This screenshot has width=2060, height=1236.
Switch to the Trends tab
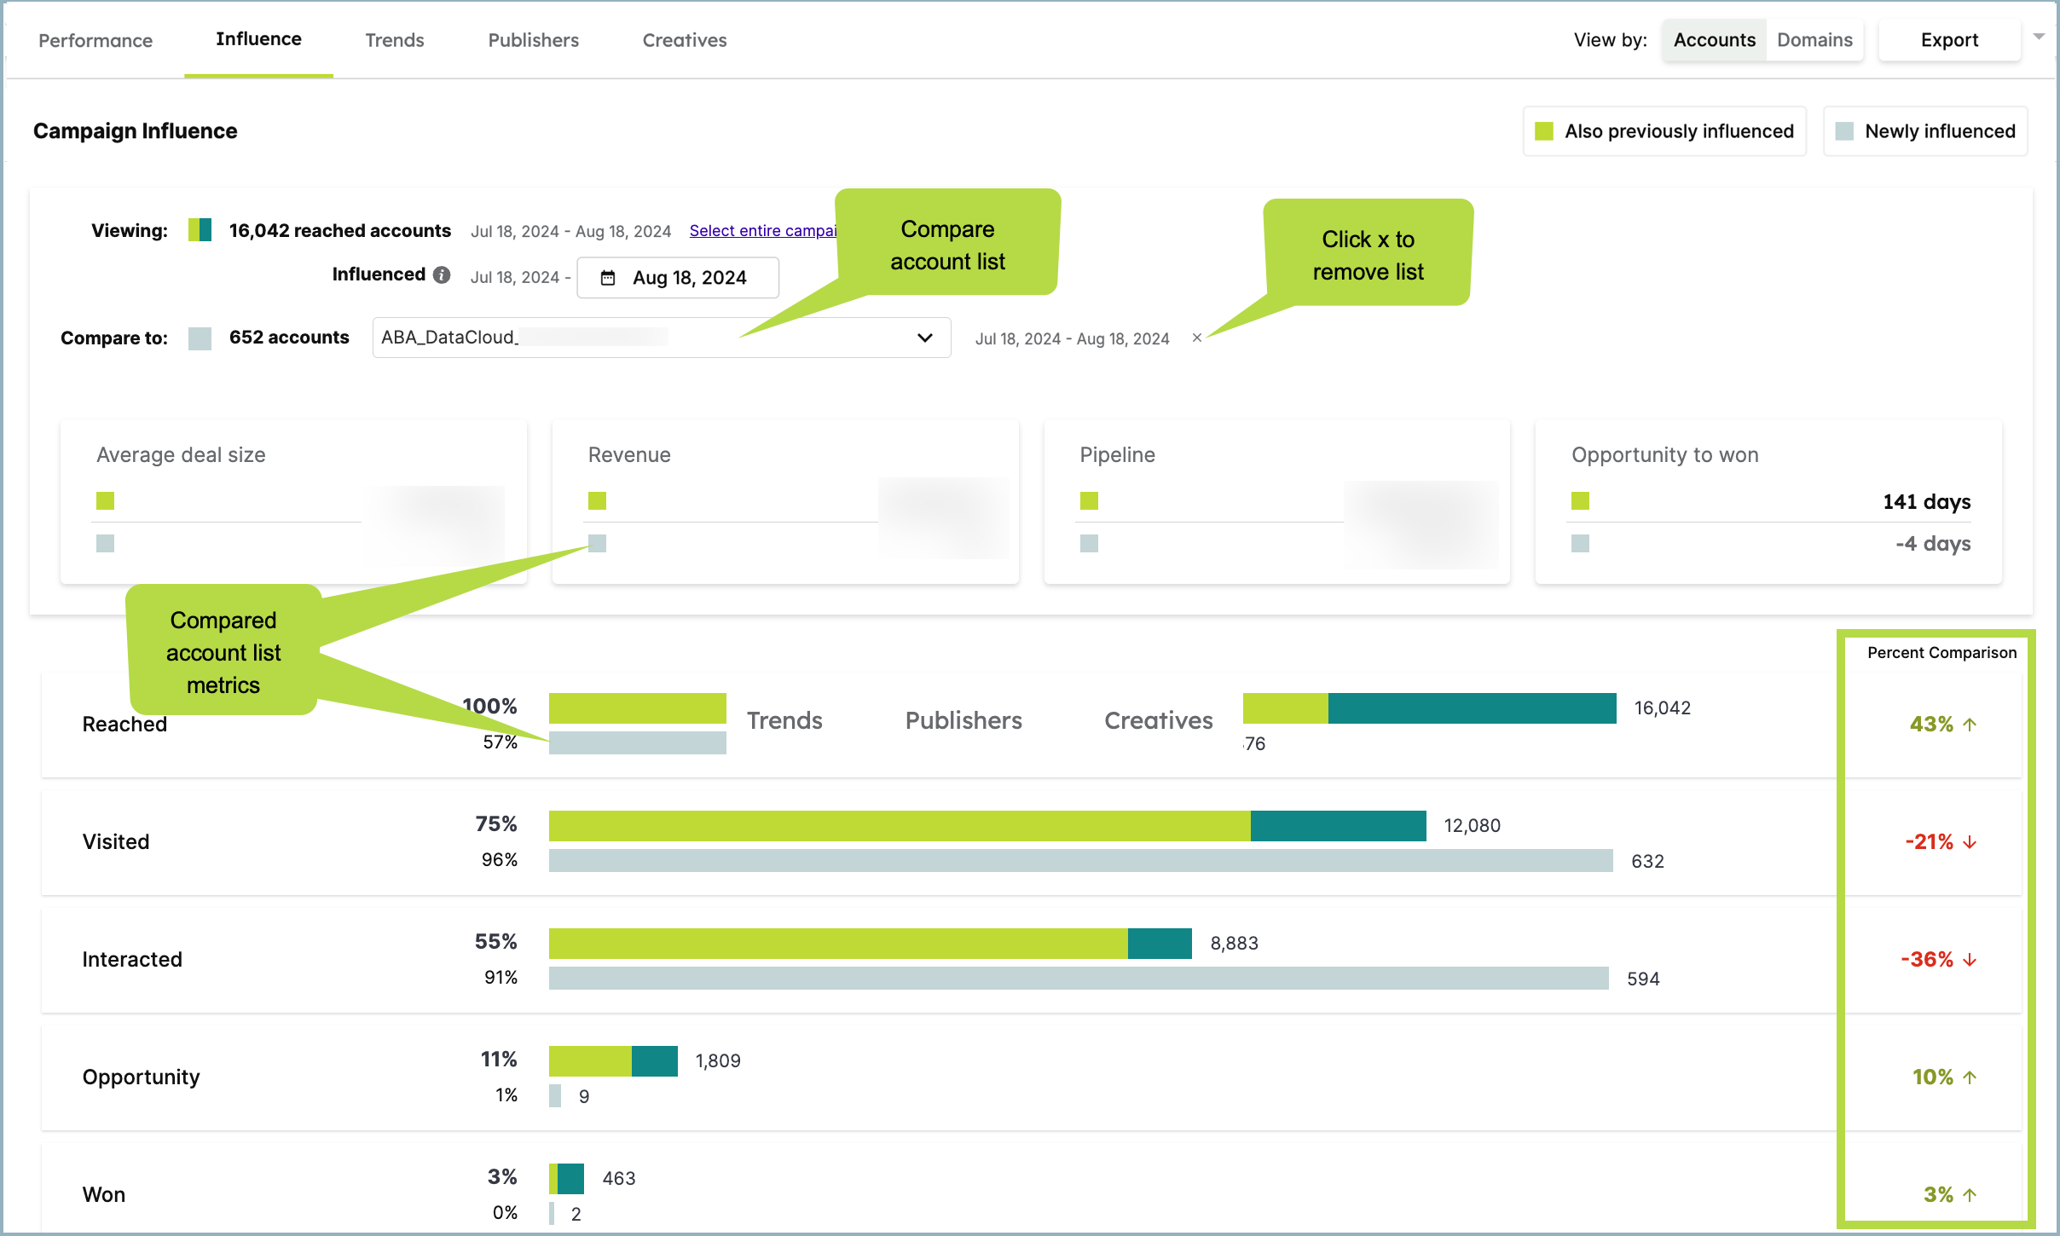[x=394, y=40]
